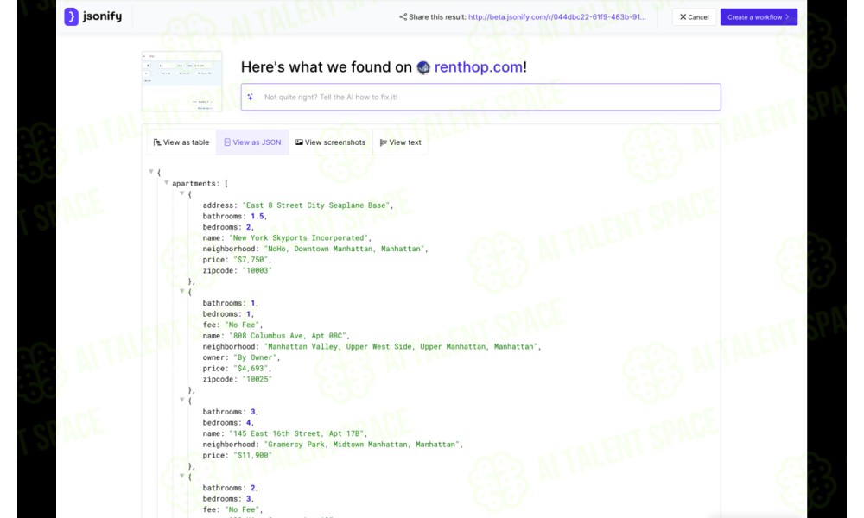Image resolution: width=864 pixels, height=518 pixels.
Task: Select the price value '$7,750'
Action: coord(251,260)
